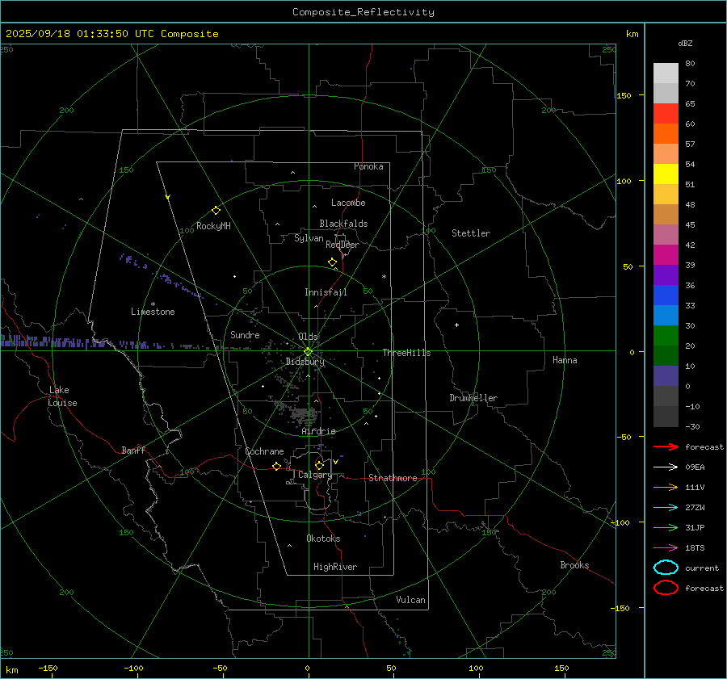The image size is (727, 679).
Task: Click the red forecast ellipse icon
Action: point(666,588)
